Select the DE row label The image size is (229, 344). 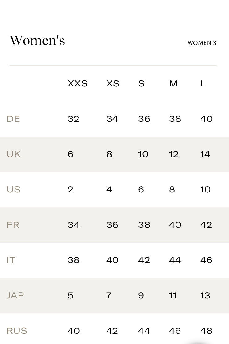click(13, 119)
